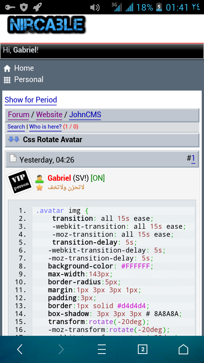This screenshot has height=363, width=204.
Task: Click the document icon beside Yesterday, 04:26
Action: (13, 158)
